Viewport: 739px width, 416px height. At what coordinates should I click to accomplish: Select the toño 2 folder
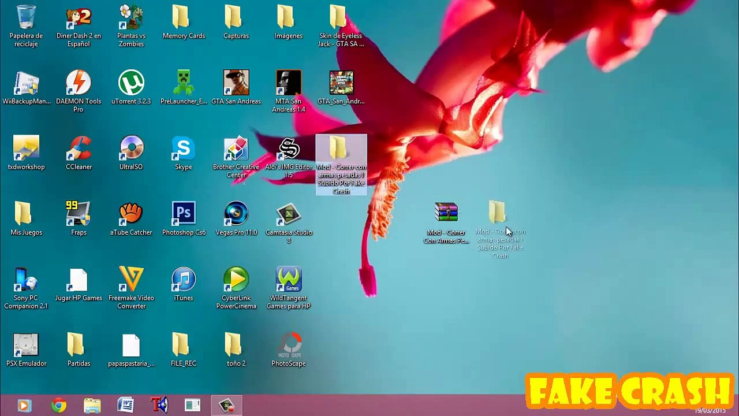pos(236,350)
